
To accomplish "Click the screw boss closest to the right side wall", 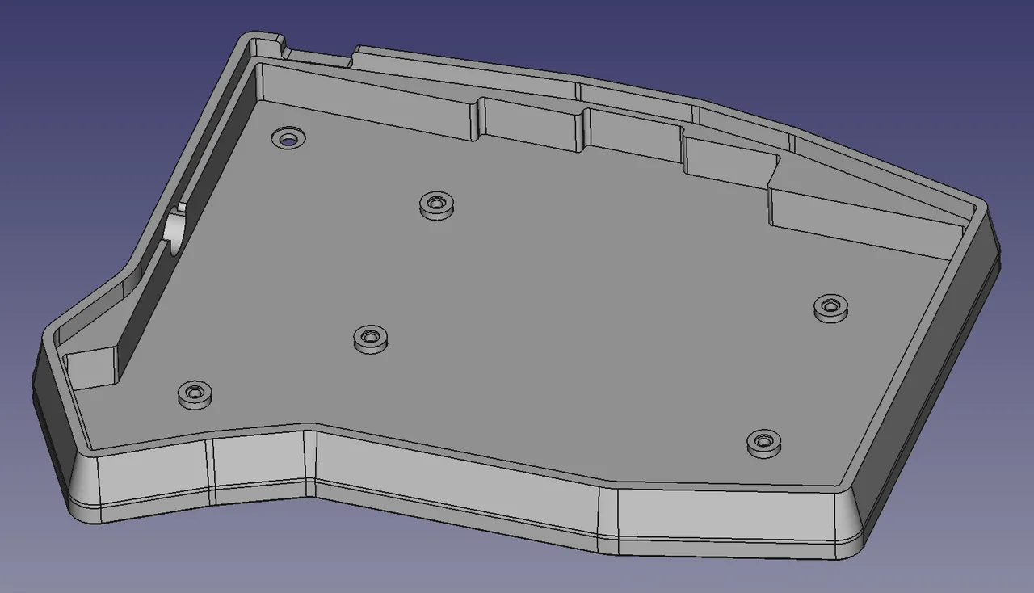I will 830,307.
